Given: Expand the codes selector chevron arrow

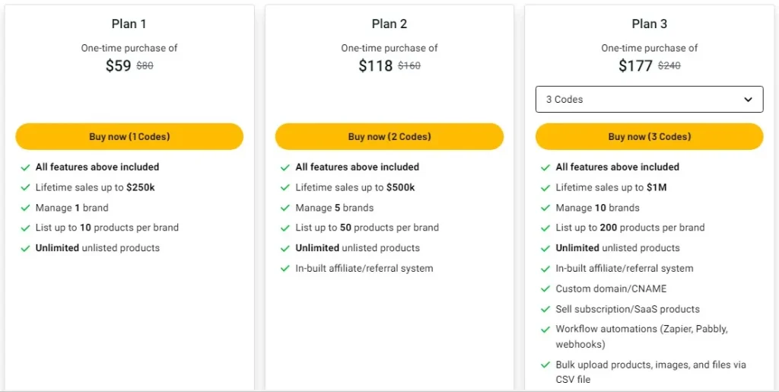Looking at the screenshot, I should (x=748, y=100).
